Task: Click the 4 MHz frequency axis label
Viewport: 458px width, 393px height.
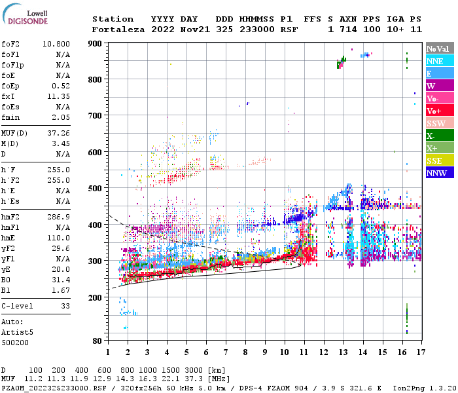Action: tap(167, 352)
